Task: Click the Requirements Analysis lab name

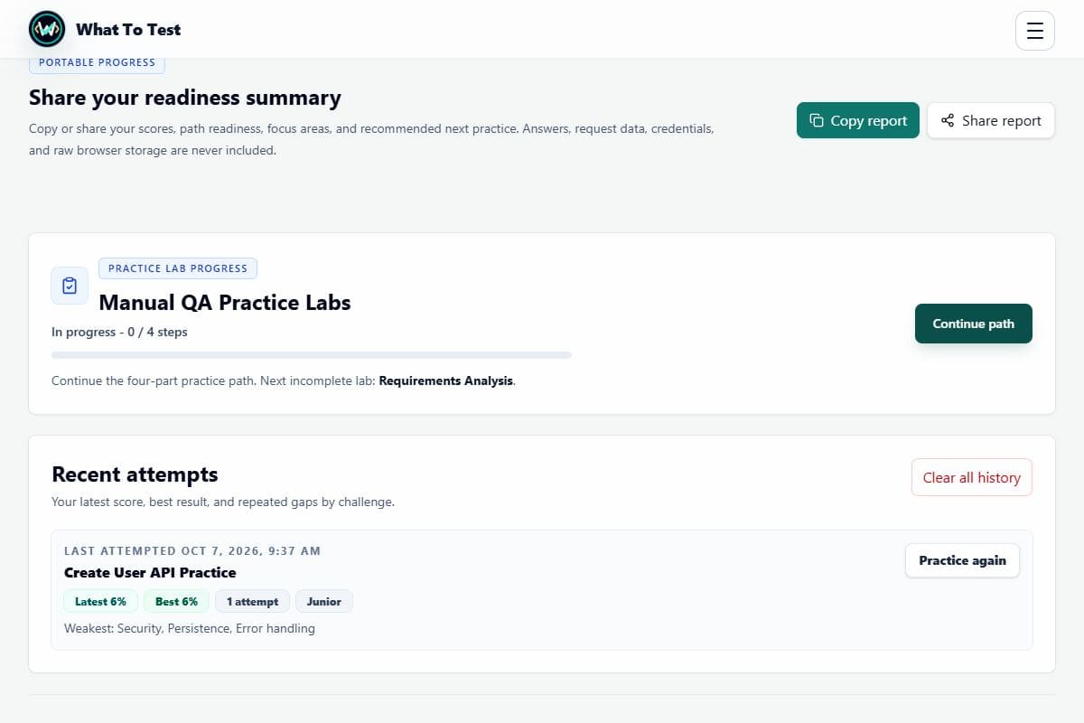Action: click(446, 381)
